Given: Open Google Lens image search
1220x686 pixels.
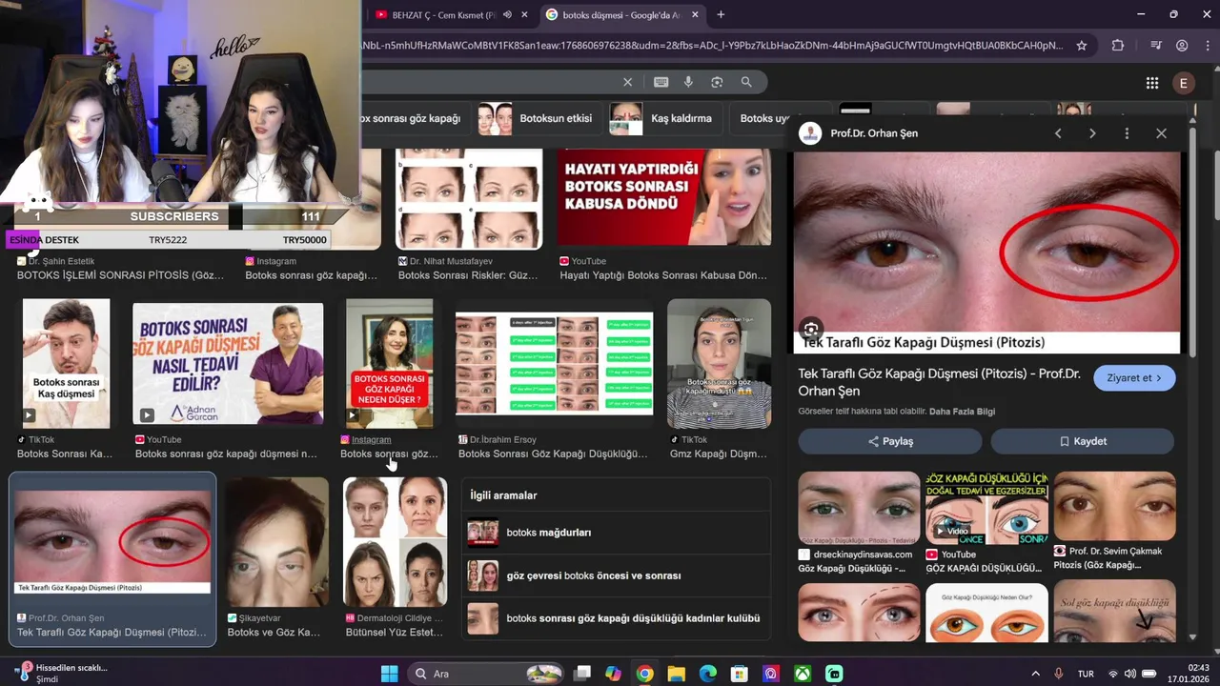Looking at the screenshot, I should click(717, 83).
